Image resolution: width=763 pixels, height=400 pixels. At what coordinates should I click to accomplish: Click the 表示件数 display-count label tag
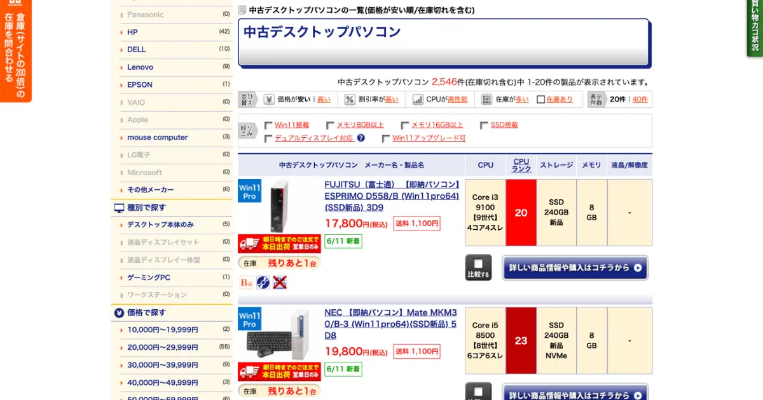point(596,99)
